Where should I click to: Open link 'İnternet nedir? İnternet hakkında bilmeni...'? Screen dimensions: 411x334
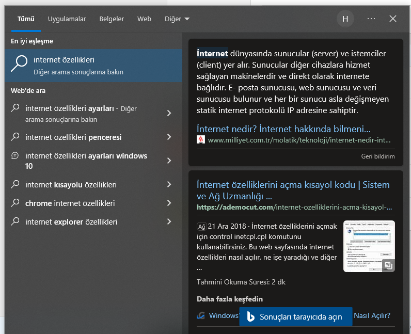click(283, 129)
